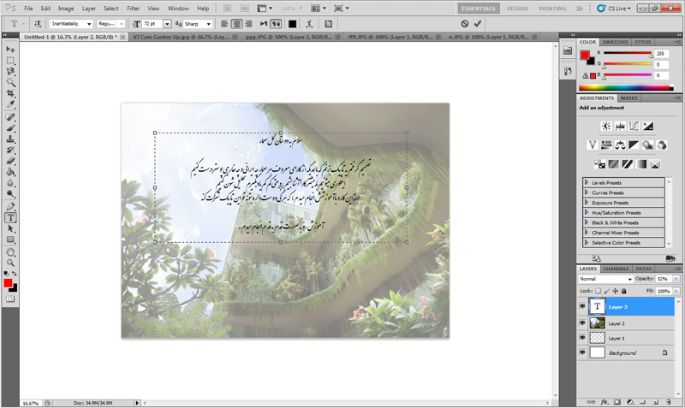Viewport: 685px width, 408px height.
Task: Select the Horizontal Type tool
Action: 11,217
